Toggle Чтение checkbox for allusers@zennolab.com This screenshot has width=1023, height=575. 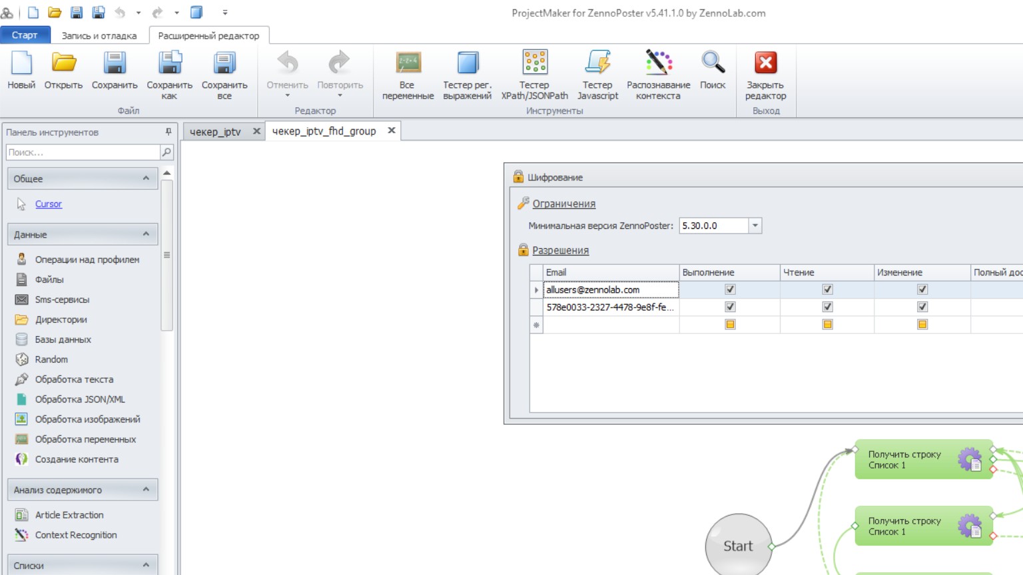tap(827, 289)
